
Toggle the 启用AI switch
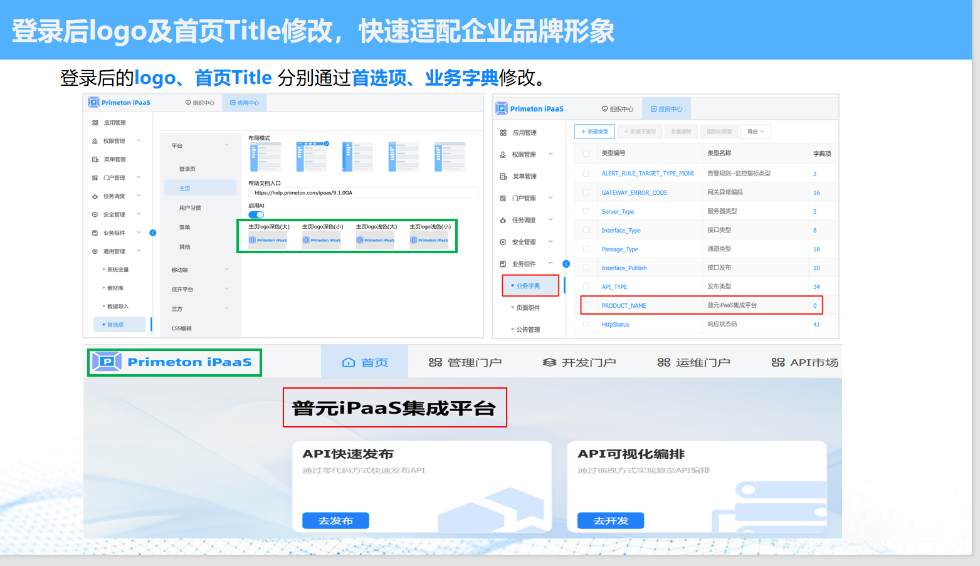point(256,215)
